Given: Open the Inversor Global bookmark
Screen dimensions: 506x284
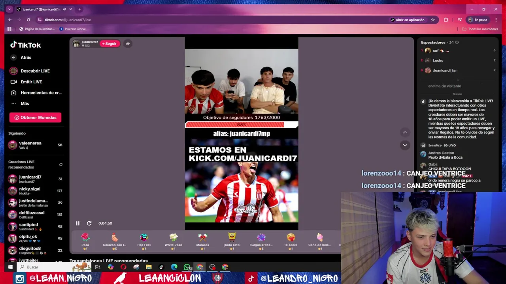Looking at the screenshot, I should [72, 29].
